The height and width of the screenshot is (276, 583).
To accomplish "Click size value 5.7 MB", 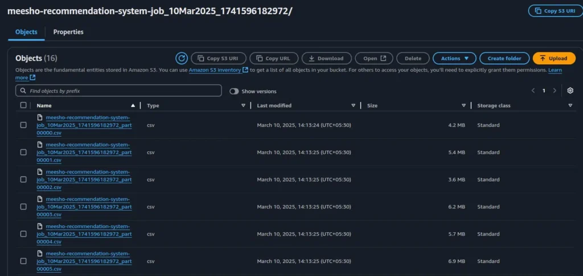I will click(x=457, y=234).
